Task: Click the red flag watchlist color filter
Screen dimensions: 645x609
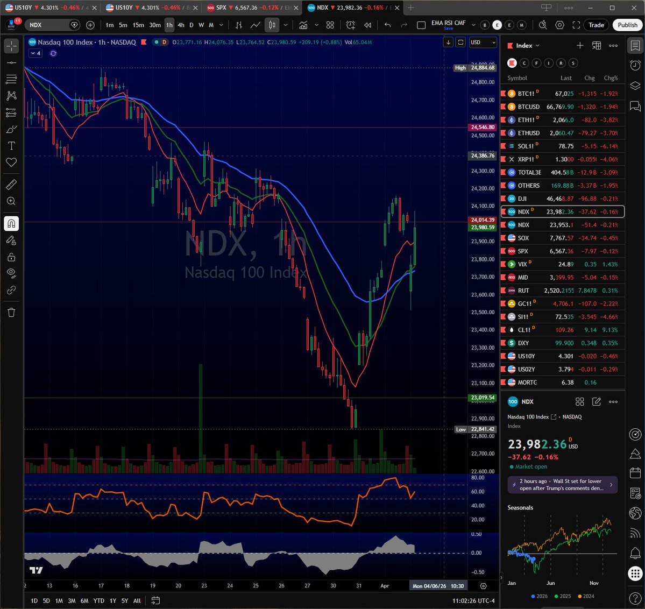Action: (512, 63)
